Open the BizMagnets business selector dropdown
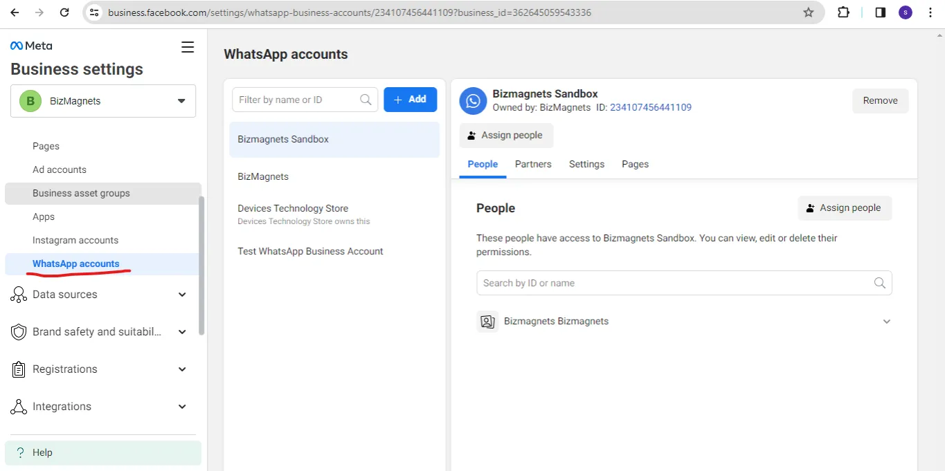Screen dimensions: 945x471 click(103, 101)
